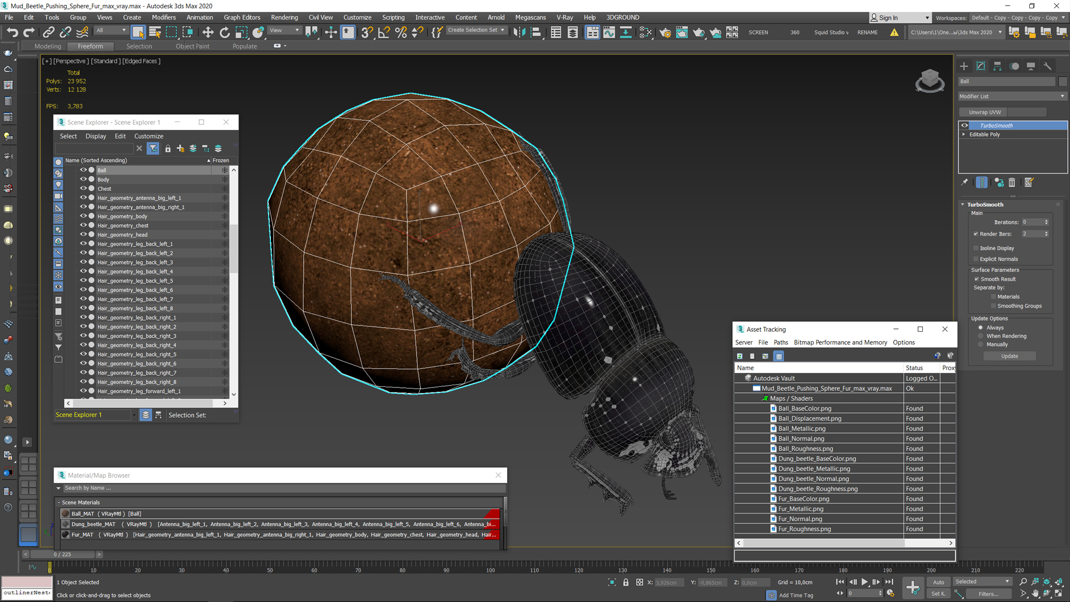Click the Auto key button
The width and height of the screenshot is (1070, 602).
[938, 582]
